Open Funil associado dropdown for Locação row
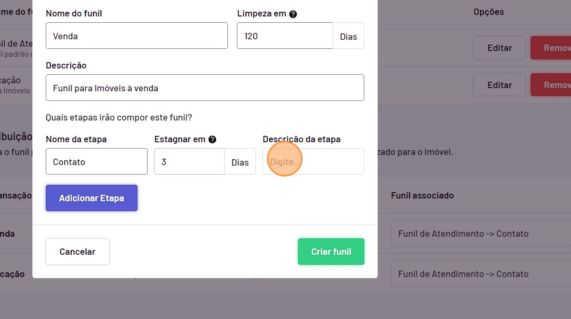The image size is (571, 319). (481, 274)
